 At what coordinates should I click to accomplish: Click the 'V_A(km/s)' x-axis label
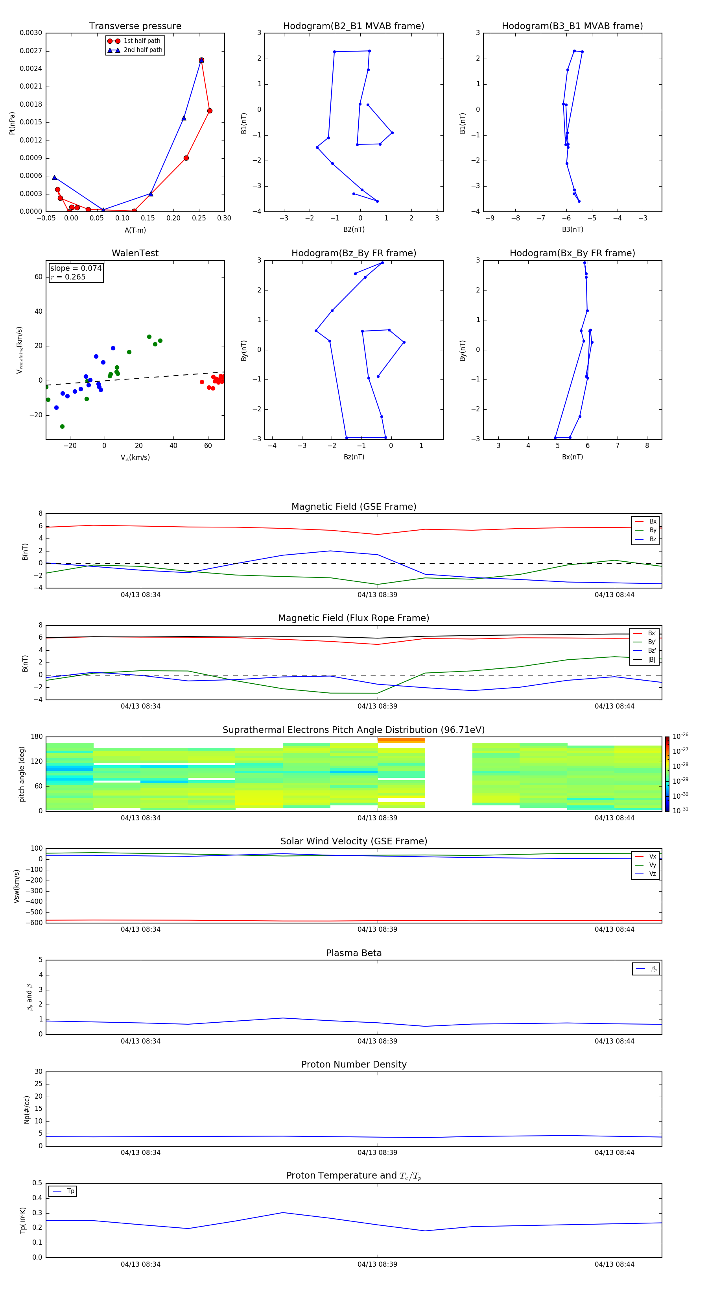point(135,458)
